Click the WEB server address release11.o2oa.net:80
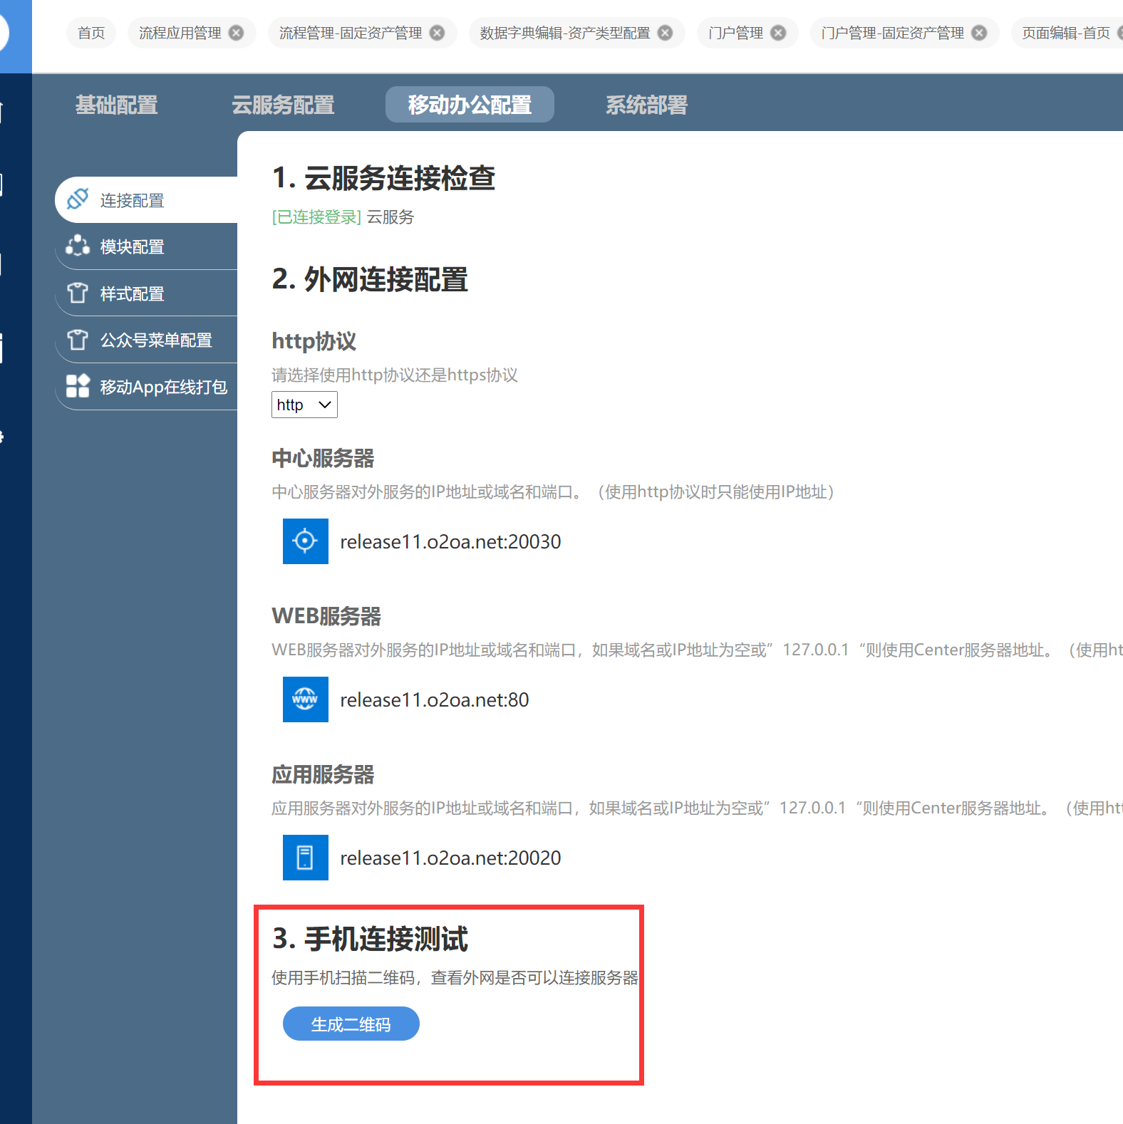1123x1124 pixels. [435, 700]
